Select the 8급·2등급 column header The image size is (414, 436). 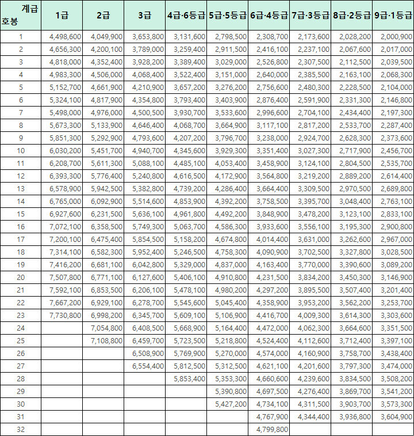point(352,16)
